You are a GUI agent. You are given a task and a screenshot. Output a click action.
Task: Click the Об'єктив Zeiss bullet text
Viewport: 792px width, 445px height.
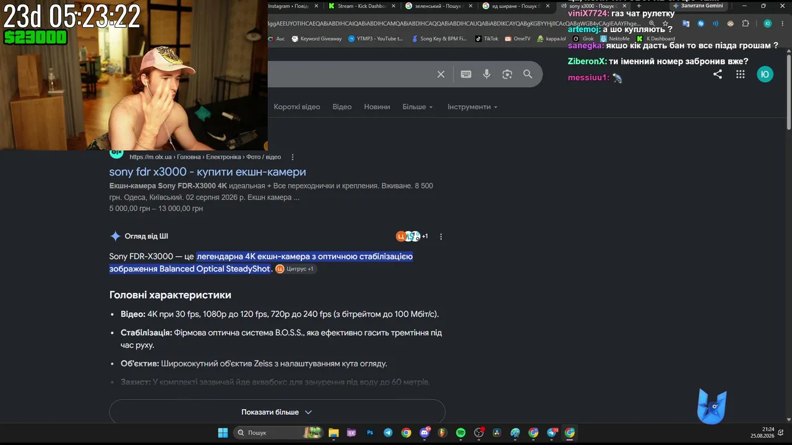pyautogui.click(x=254, y=363)
